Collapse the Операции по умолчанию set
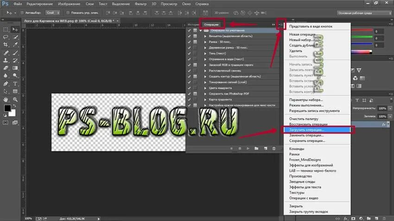The width and height of the screenshot is (394, 221). point(201,31)
